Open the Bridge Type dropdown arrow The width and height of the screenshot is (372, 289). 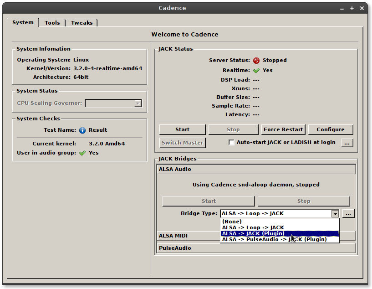point(335,213)
